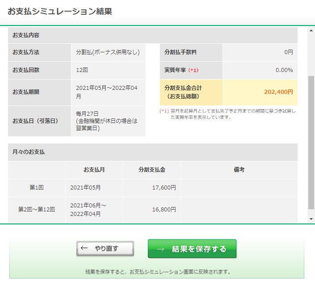
Task: Select the 第2回～第12回 row label
Action: pyautogui.click(x=37, y=209)
